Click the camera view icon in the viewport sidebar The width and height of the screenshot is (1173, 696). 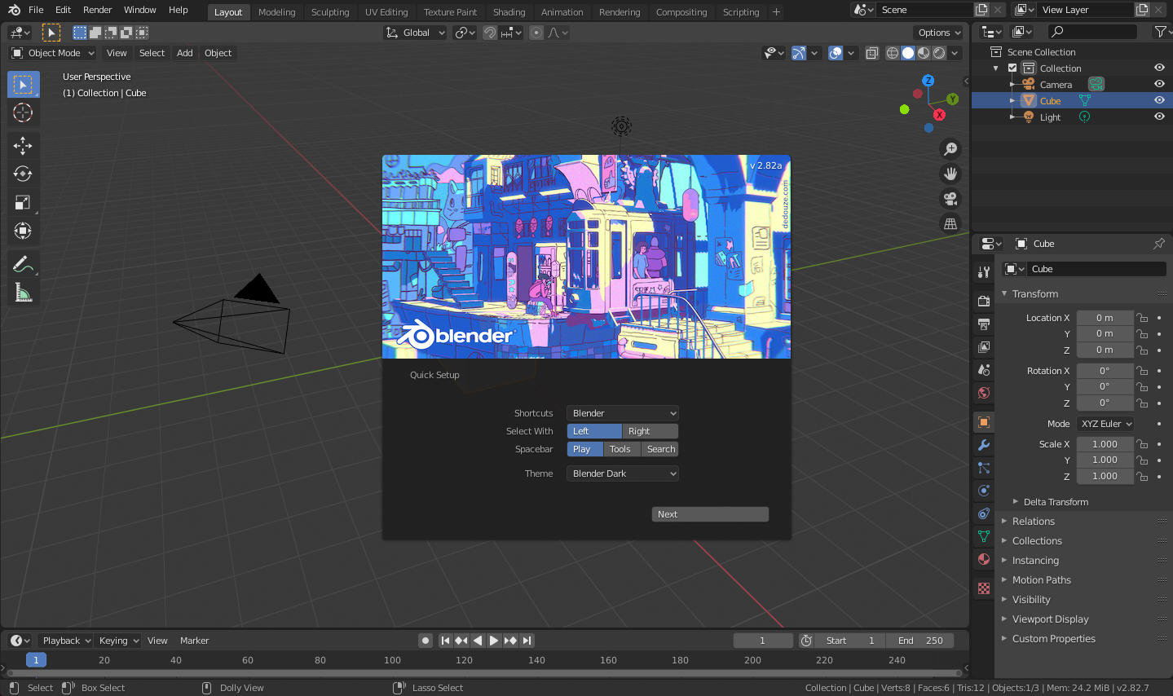[x=950, y=198]
